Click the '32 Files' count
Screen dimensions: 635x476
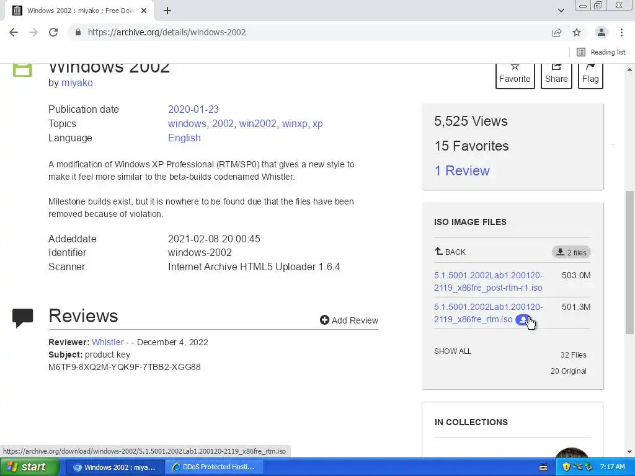coord(573,355)
